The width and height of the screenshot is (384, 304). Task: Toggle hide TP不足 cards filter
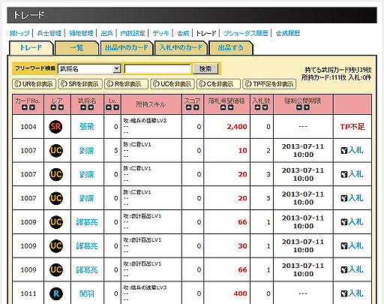[269, 84]
